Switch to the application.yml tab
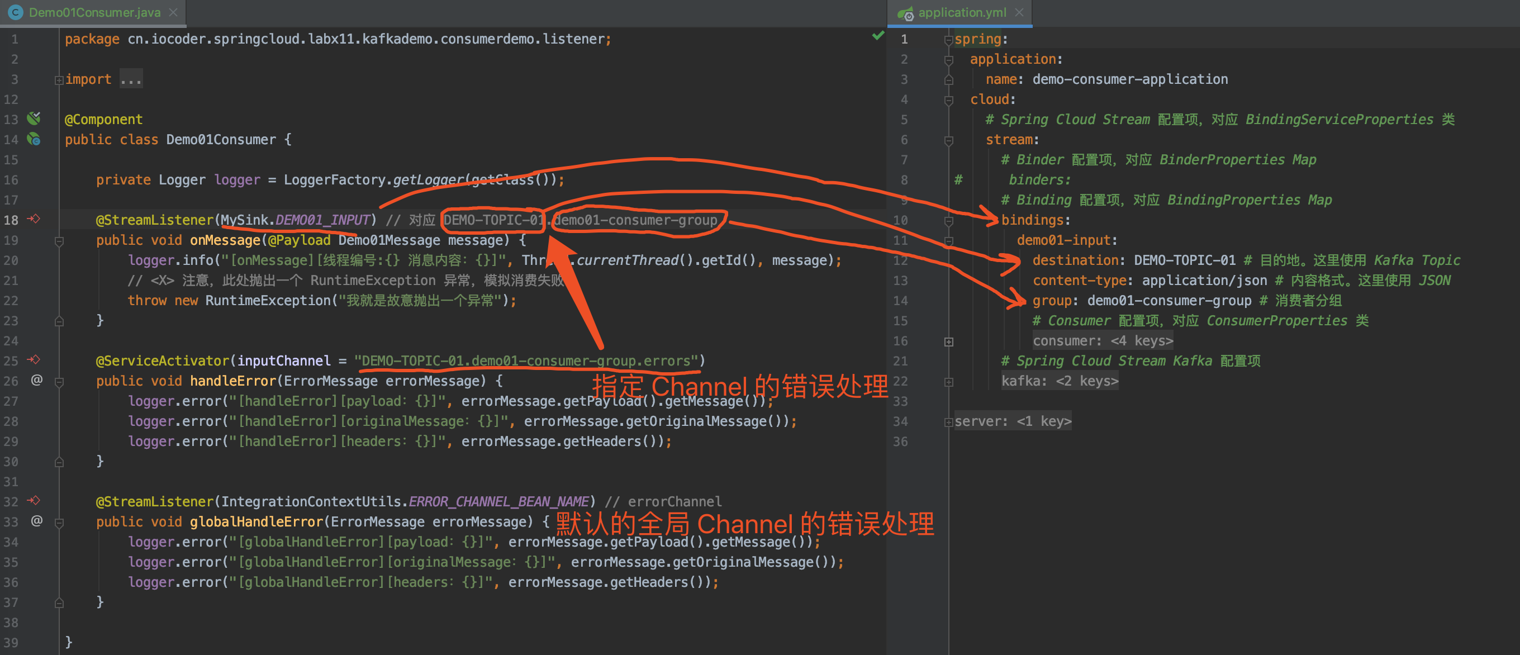The height and width of the screenshot is (655, 1520). pos(961,12)
